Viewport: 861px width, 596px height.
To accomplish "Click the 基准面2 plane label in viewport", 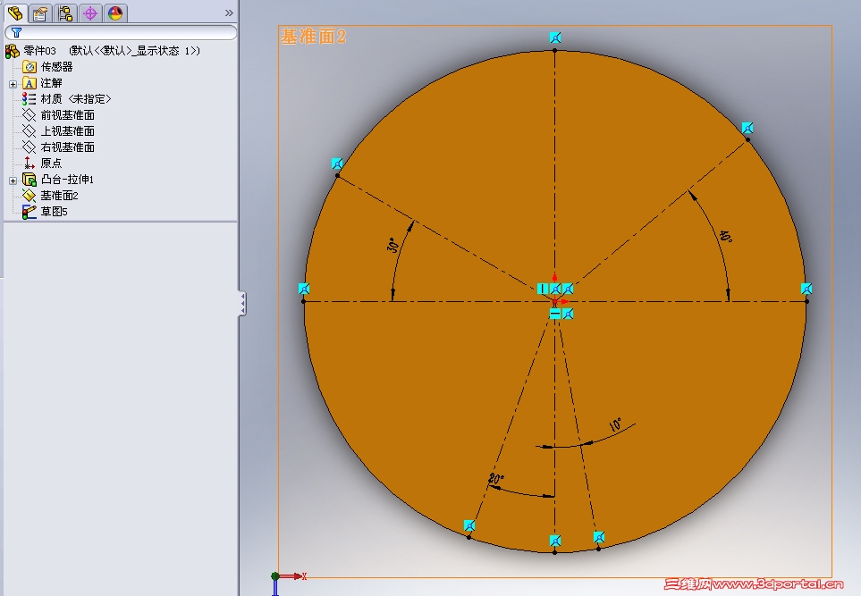I will pos(313,37).
